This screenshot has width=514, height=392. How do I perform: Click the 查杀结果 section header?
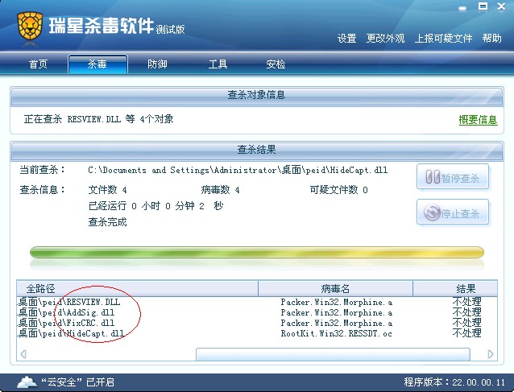click(257, 150)
